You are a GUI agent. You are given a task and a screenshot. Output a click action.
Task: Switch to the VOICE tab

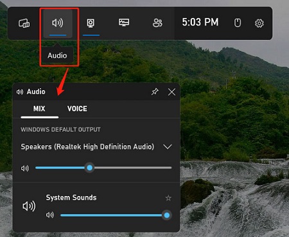77,109
